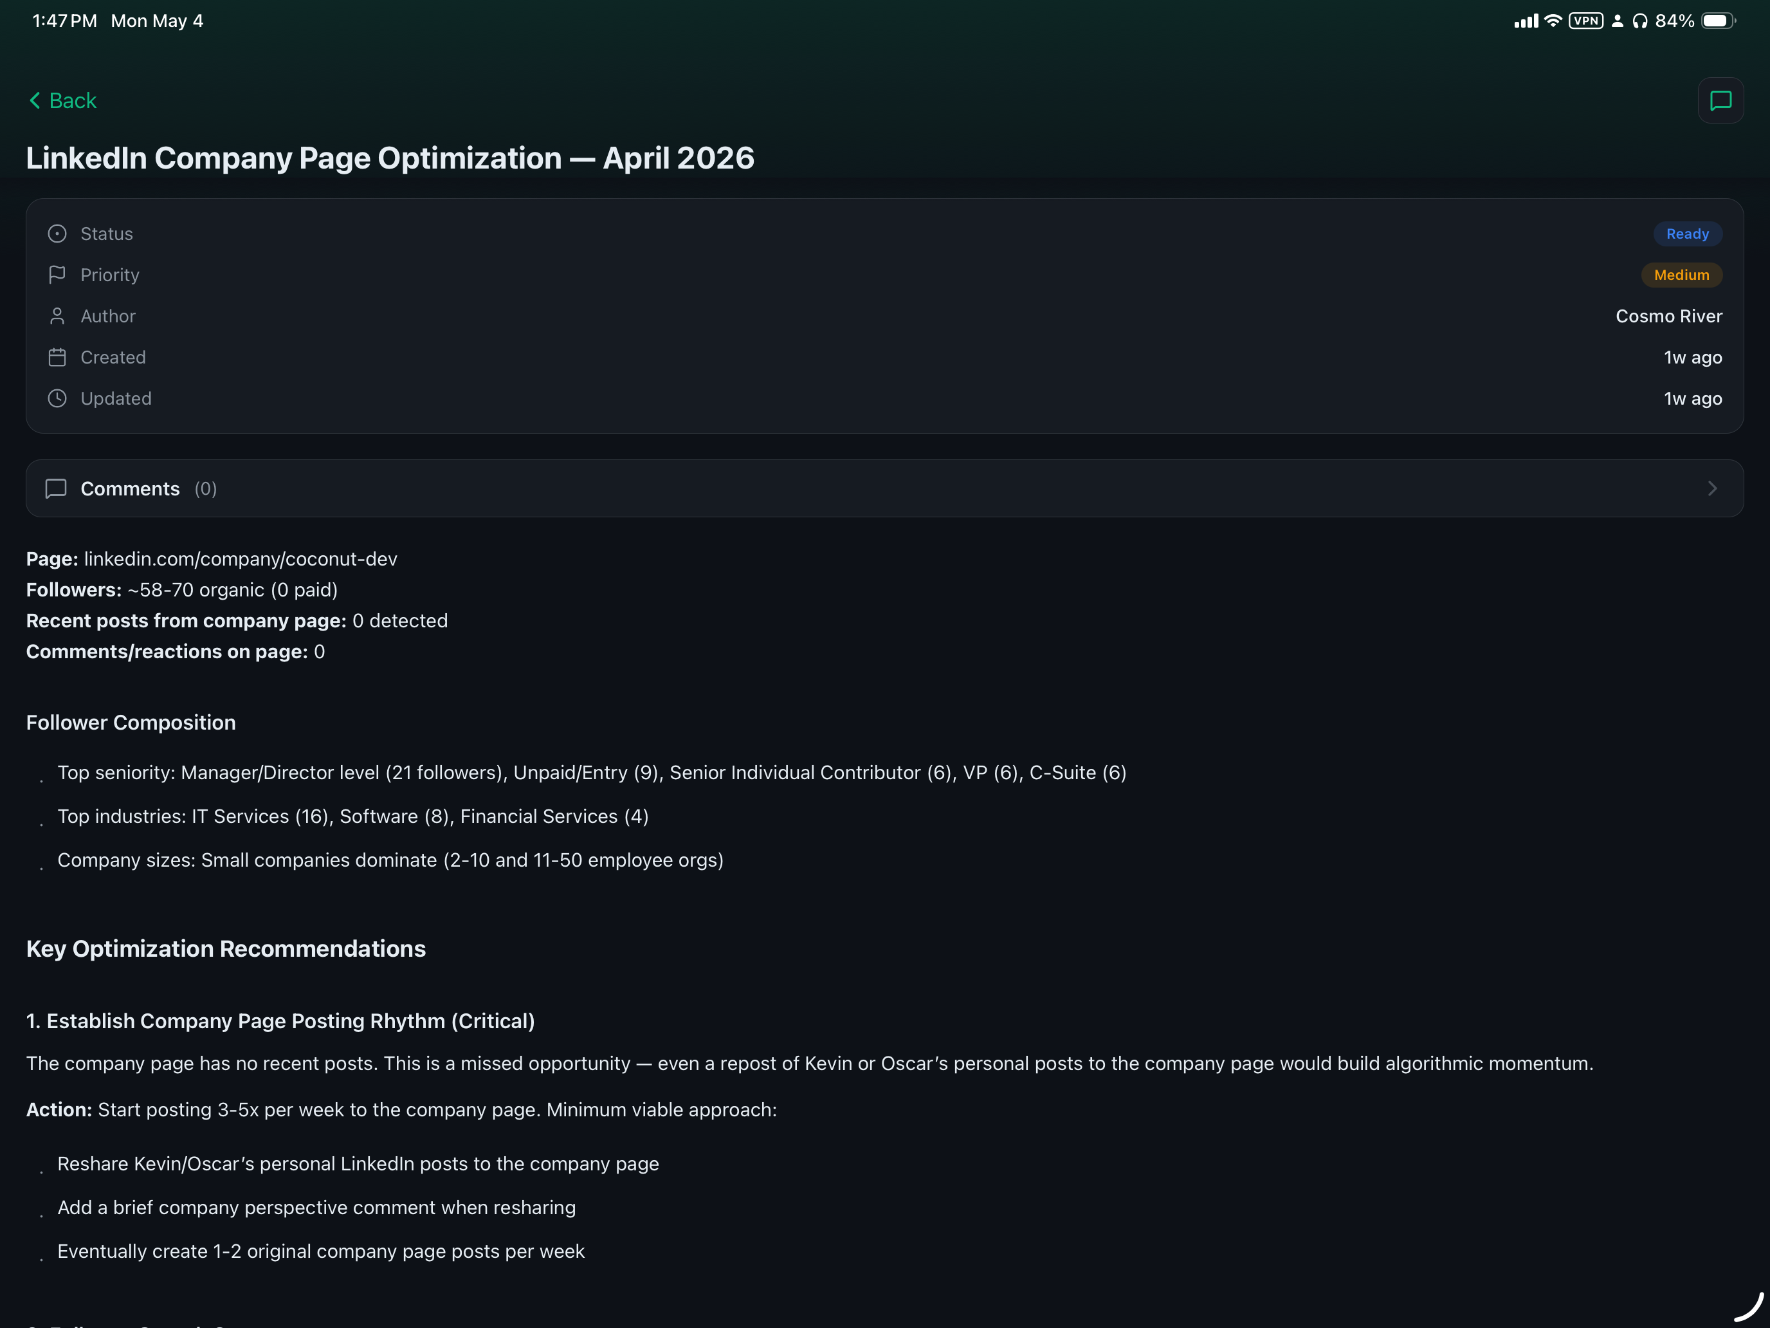Click 'Recent posts from company page' line
Image resolution: width=1770 pixels, height=1328 pixels.
(237, 620)
